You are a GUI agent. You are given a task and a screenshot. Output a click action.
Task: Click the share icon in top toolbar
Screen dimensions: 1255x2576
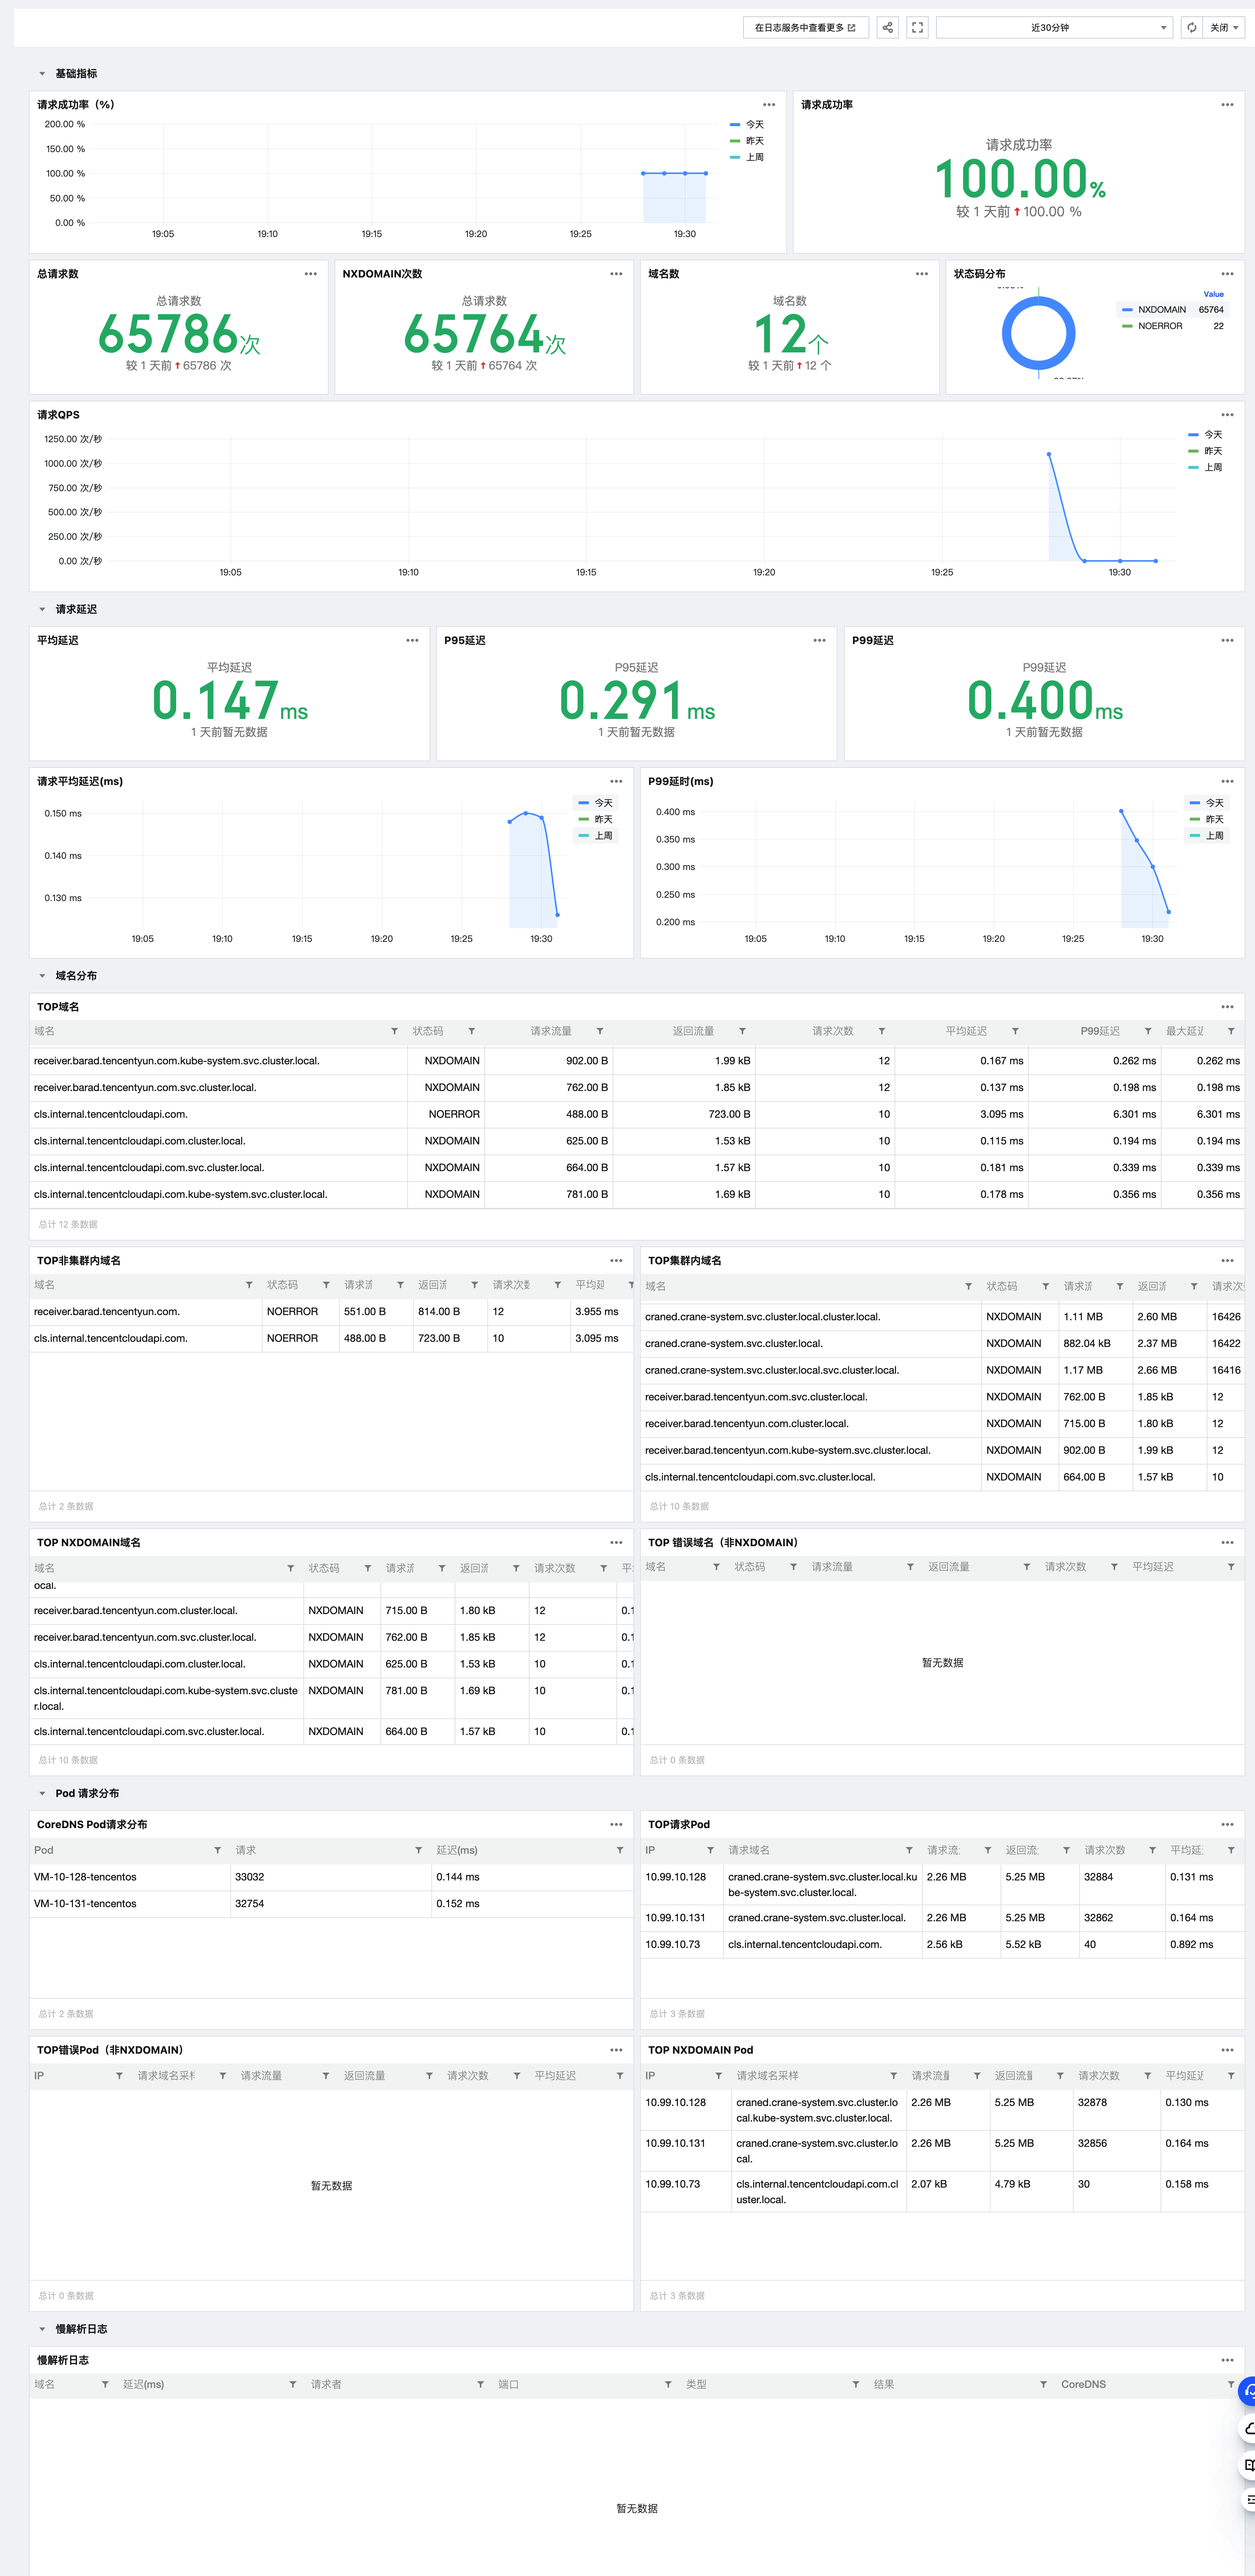[x=887, y=28]
